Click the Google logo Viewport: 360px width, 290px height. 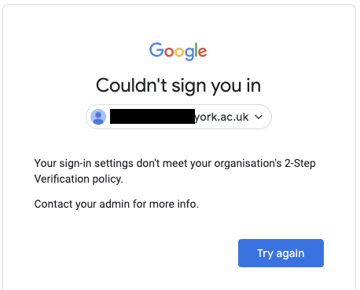(178, 51)
